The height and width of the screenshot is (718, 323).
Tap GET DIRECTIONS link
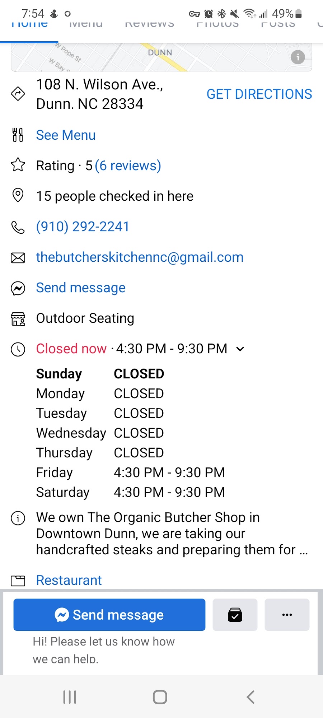pyautogui.click(x=259, y=94)
